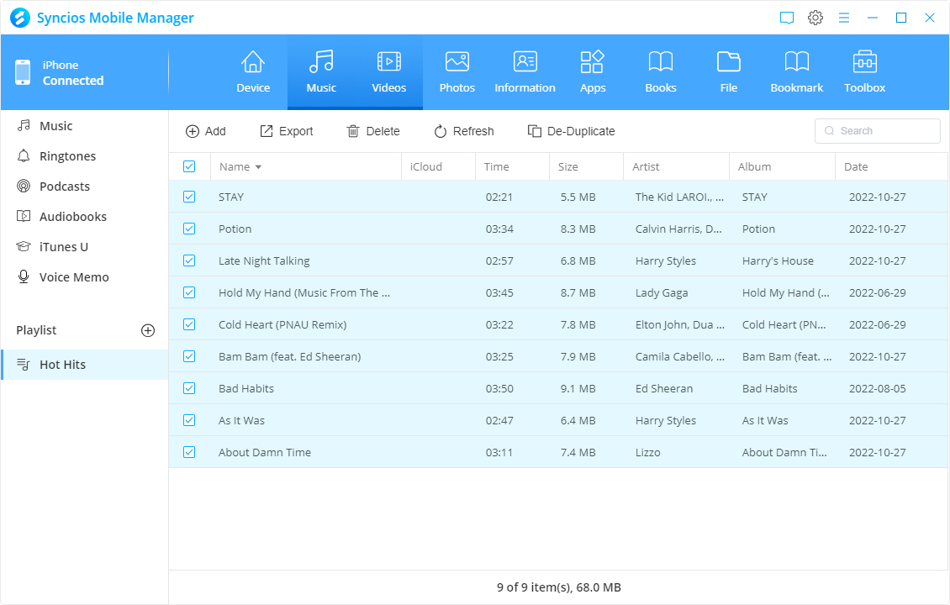Image resolution: width=950 pixels, height=605 pixels.
Task: Uncheck the Bam Bam checkbox
Action: (x=189, y=357)
